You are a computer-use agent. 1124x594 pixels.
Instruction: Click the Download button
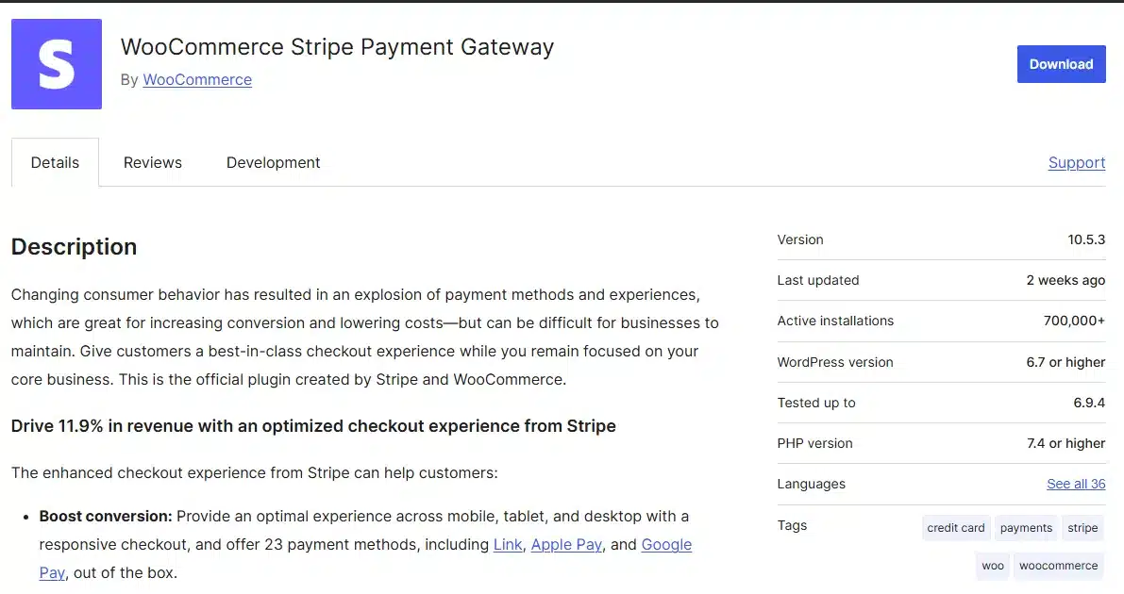coord(1061,63)
